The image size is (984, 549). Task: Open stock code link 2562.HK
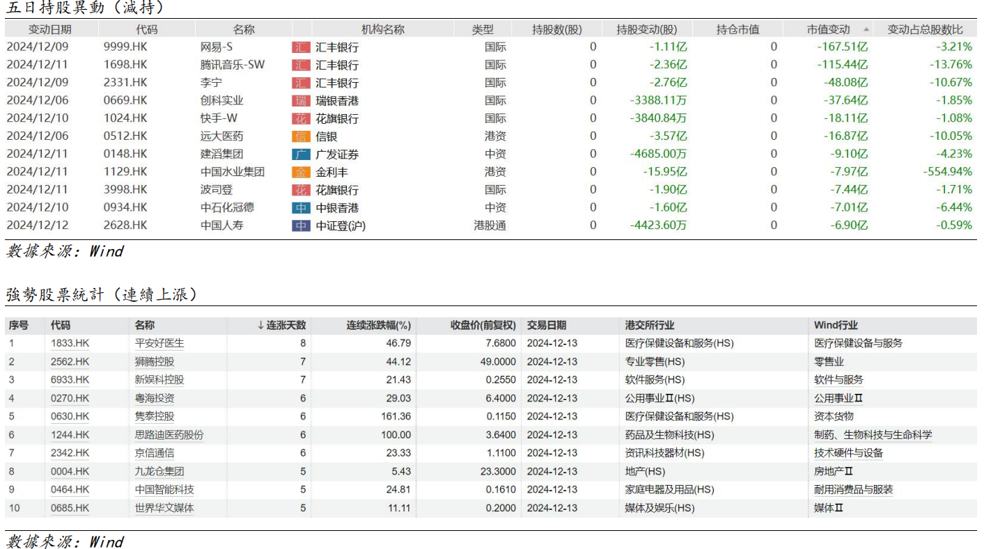[70, 362]
